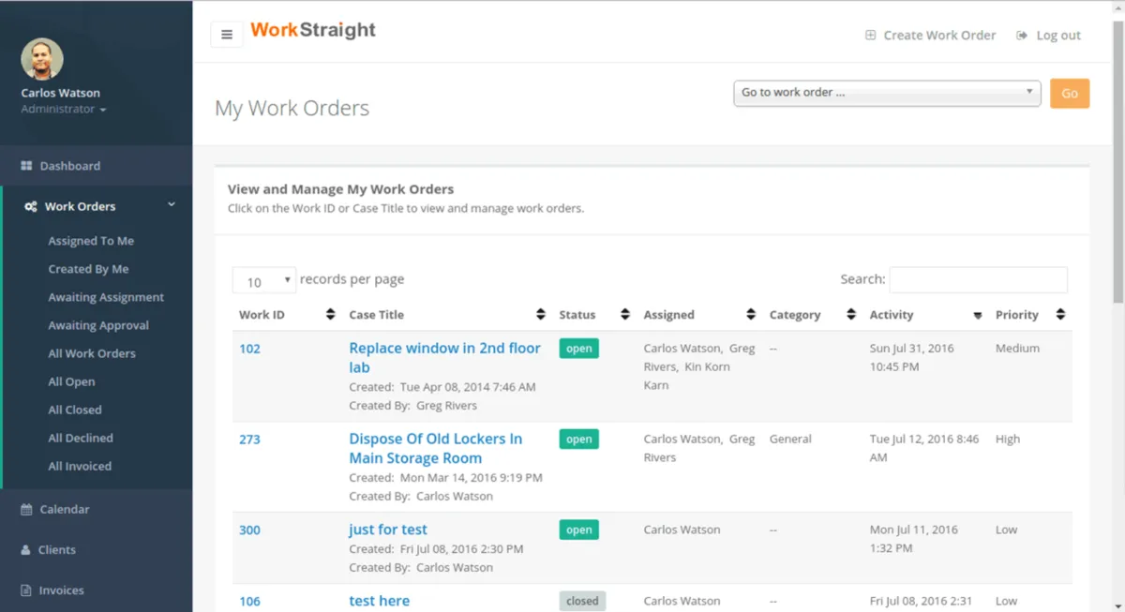The width and height of the screenshot is (1125, 612).
Task: Click the Clients person icon in sidebar
Action: click(26, 550)
